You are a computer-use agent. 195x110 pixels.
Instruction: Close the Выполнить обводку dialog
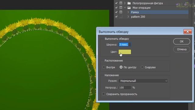[188, 32]
